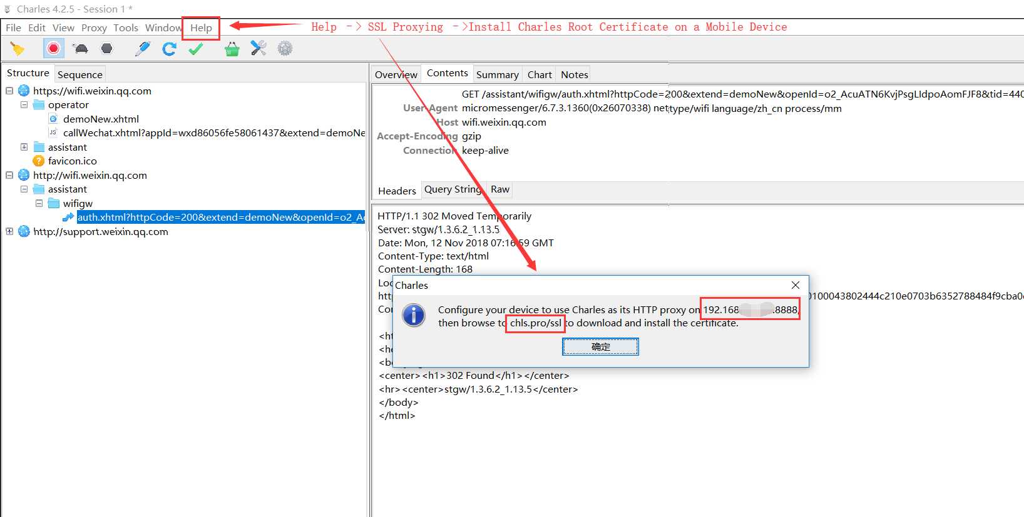The image size is (1024, 517).
Task: Click the blue Repeat request icon
Action: pyautogui.click(x=169, y=49)
